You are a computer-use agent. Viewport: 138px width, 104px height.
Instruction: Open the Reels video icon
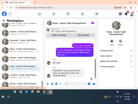tap(68, 14)
